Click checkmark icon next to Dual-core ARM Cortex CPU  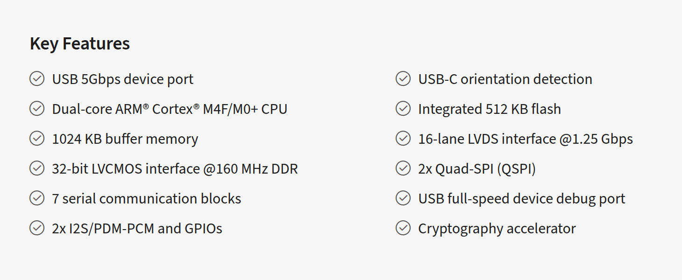tap(37, 109)
